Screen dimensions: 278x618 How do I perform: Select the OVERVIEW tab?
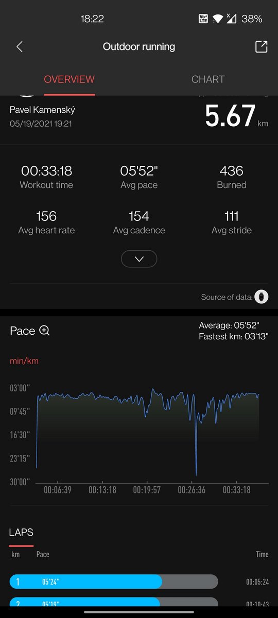point(69,79)
